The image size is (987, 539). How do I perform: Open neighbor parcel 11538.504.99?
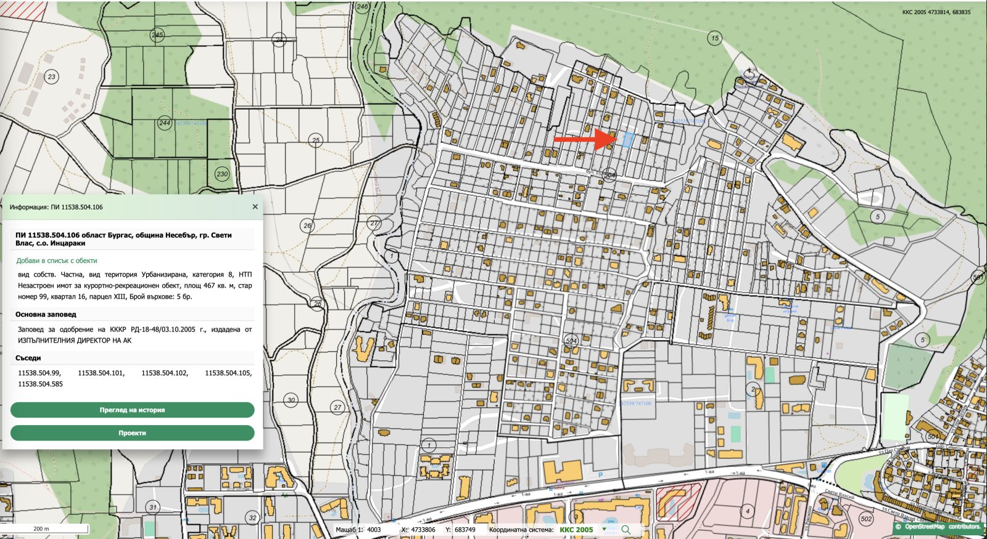39,373
